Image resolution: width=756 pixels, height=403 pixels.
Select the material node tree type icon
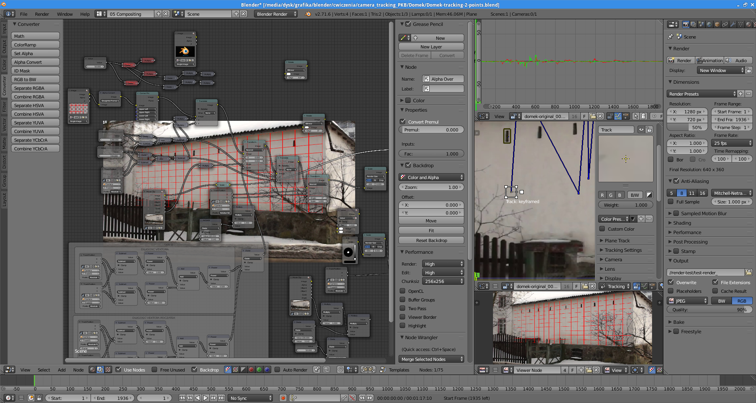[92, 370]
